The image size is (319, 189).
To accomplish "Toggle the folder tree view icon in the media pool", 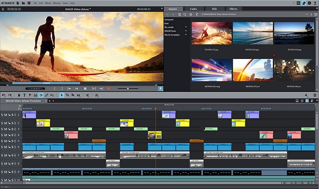I will pos(179,14).
